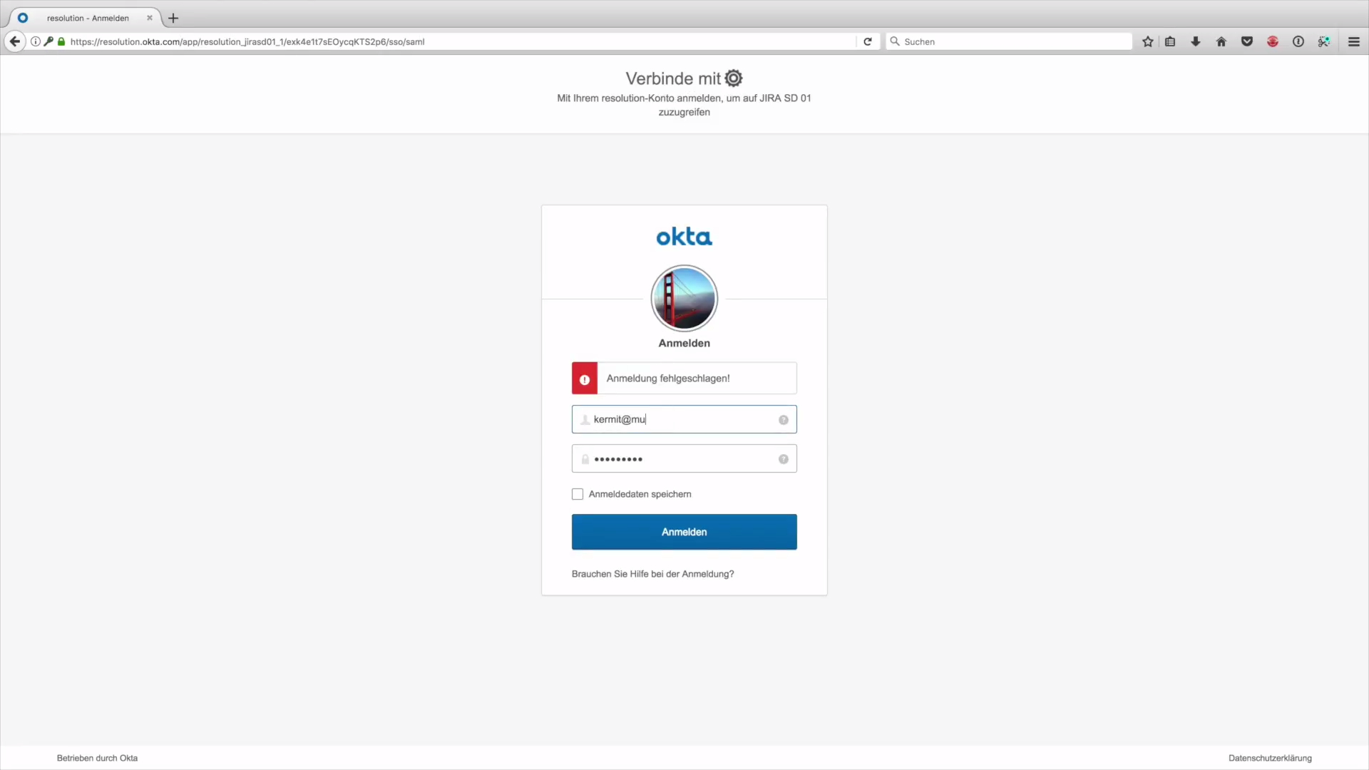Click the circled info extension icon in toolbar

tap(1298, 41)
